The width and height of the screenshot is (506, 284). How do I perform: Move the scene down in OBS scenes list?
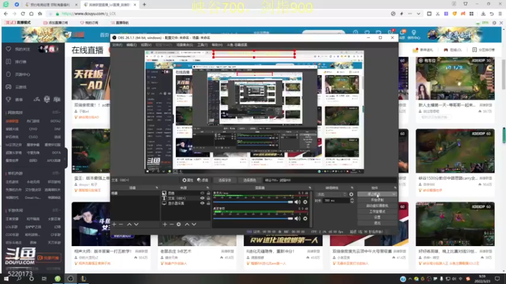136,224
